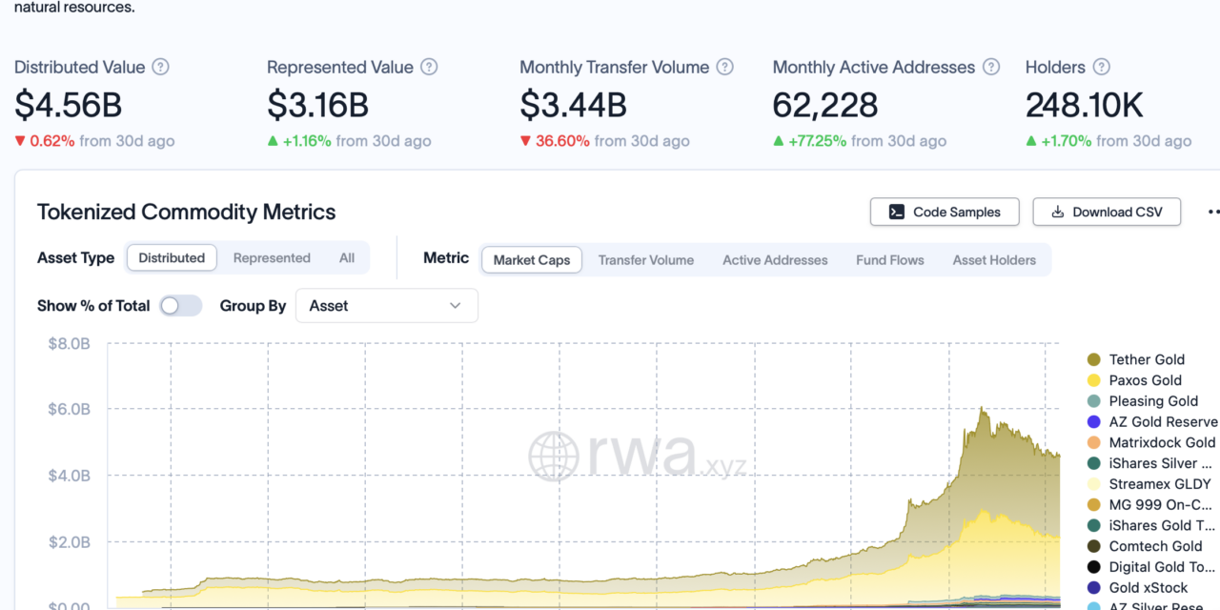Open Holders help icon

pos(1102,67)
